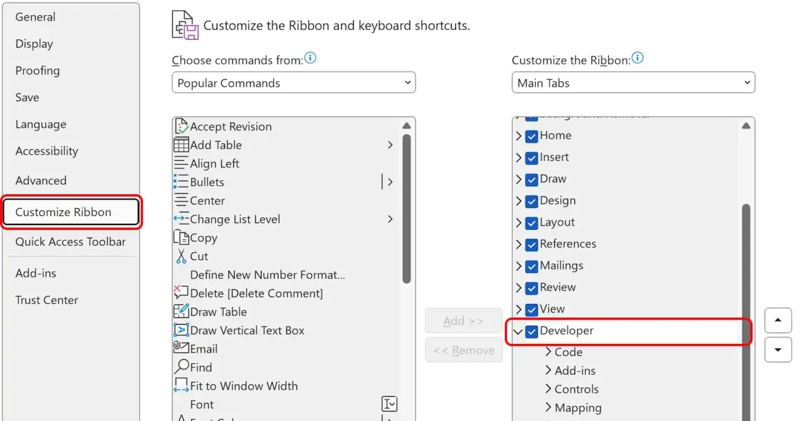Image resolution: width=802 pixels, height=421 pixels.
Task: Choose the Bullets list icon
Action: (x=181, y=182)
